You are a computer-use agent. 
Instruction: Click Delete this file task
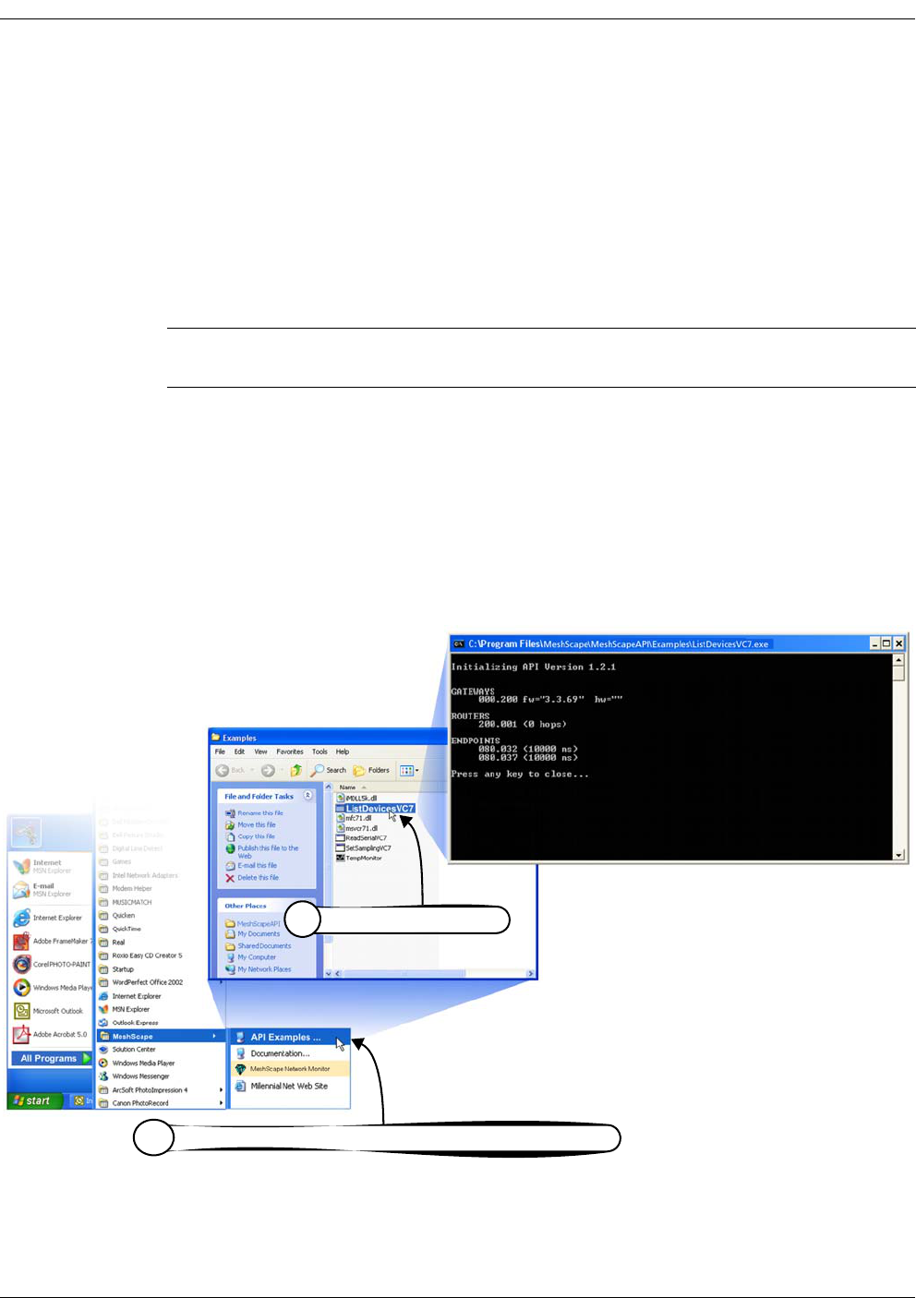point(252,877)
